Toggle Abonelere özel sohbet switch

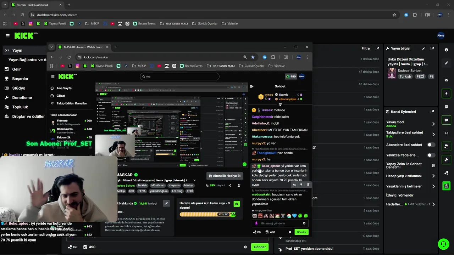[431, 145]
